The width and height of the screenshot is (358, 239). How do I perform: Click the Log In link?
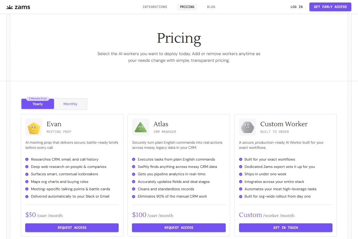point(296,7)
